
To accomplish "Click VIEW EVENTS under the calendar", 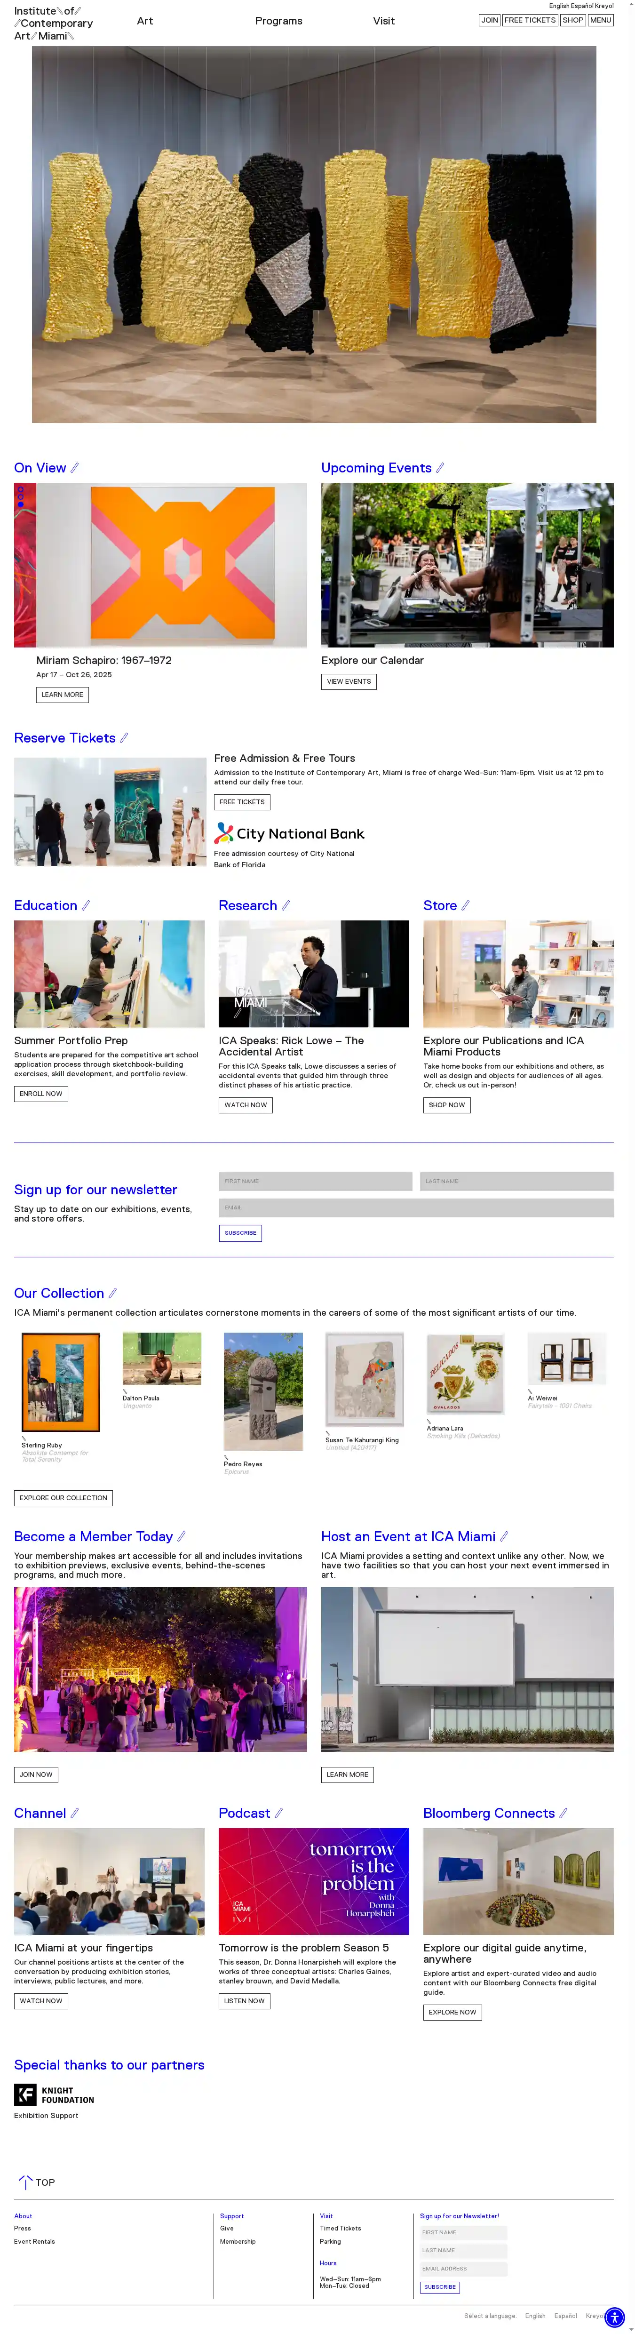I will (349, 681).
